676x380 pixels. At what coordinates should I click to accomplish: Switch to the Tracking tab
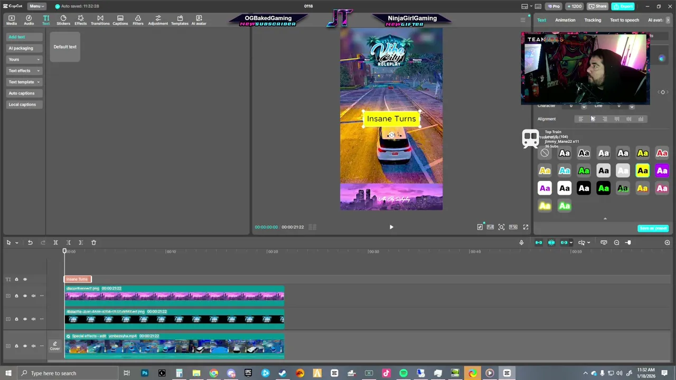click(593, 20)
